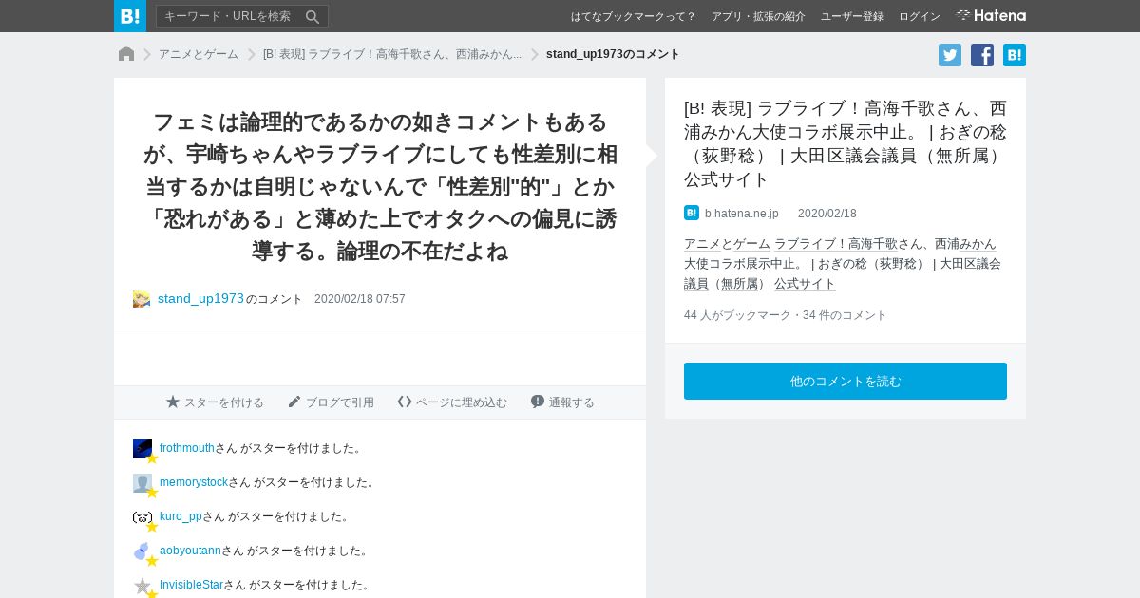Viewport: 1140px width, 598px height.
Task: Click the main comment headline text
Action: (380, 186)
